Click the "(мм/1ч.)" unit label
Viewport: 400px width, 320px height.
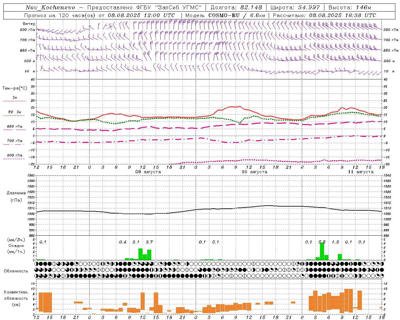16,252
